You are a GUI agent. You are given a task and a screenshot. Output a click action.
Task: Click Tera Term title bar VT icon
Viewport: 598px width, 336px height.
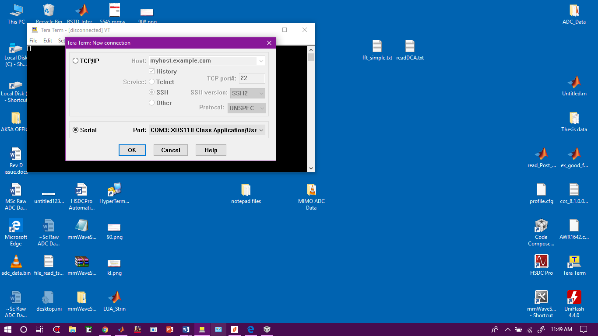(35, 30)
